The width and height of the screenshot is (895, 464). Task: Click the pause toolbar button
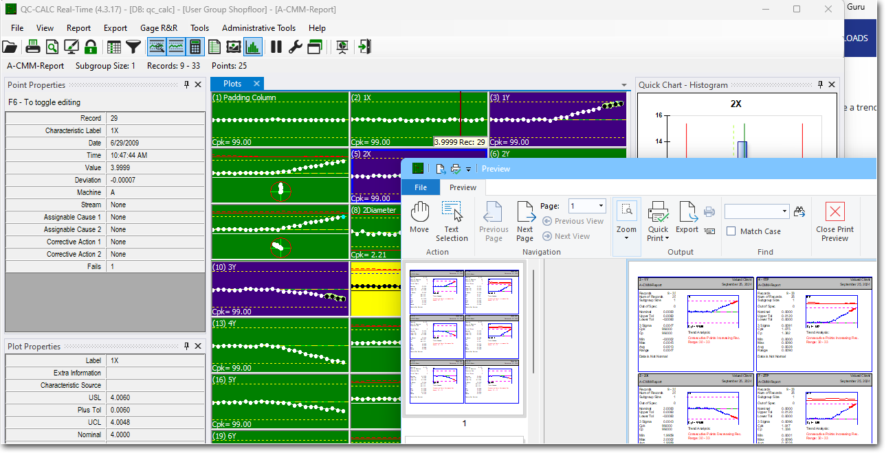click(x=276, y=47)
